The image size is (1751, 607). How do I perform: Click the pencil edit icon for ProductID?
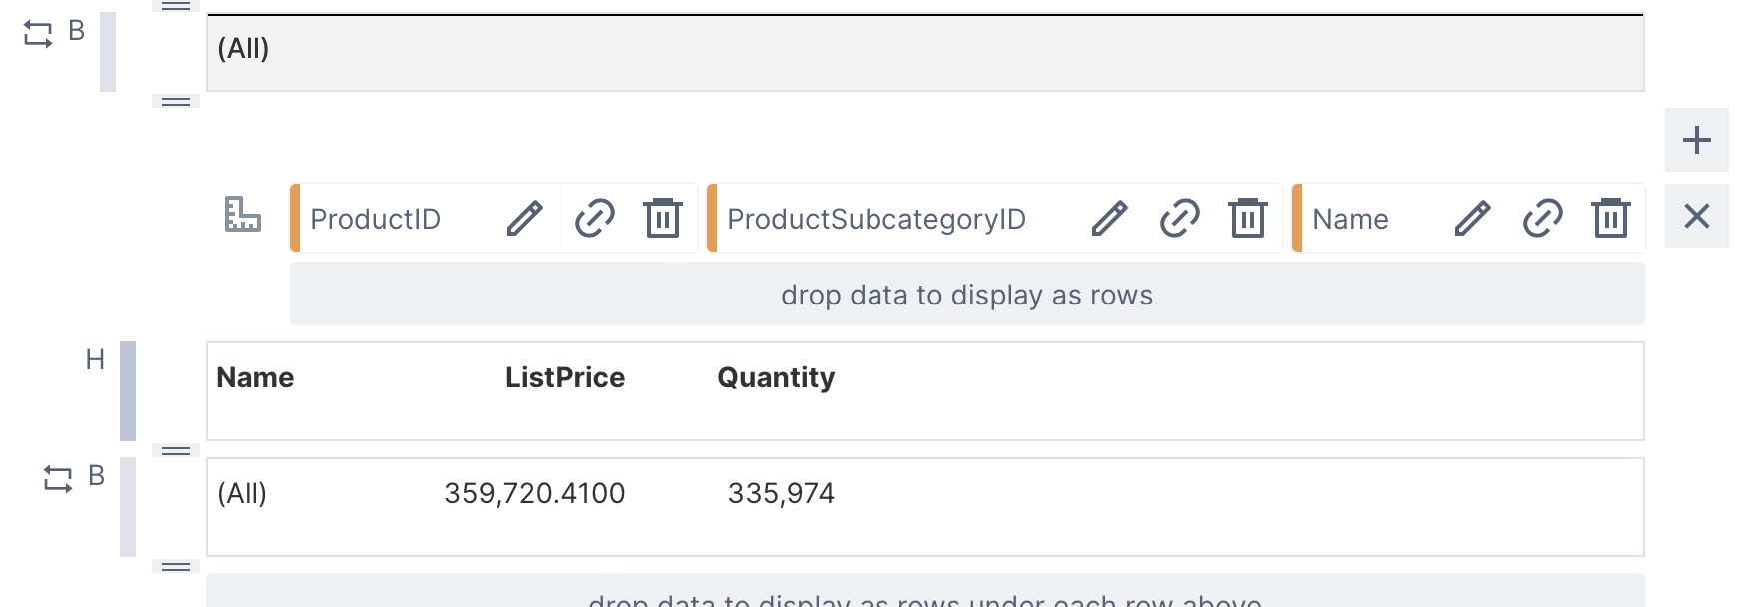[x=524, y=218]
